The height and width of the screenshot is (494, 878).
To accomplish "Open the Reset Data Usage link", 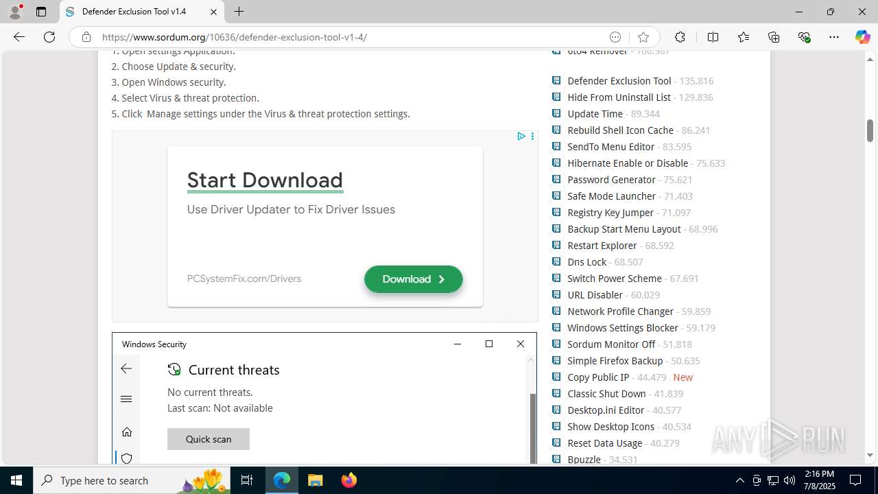I will (x=605, y=443).
